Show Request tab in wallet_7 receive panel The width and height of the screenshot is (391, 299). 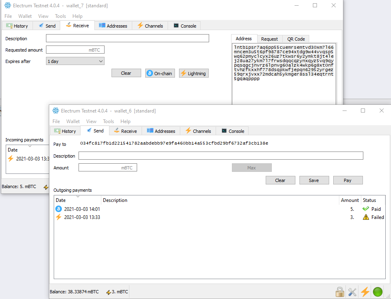(270, 39)
